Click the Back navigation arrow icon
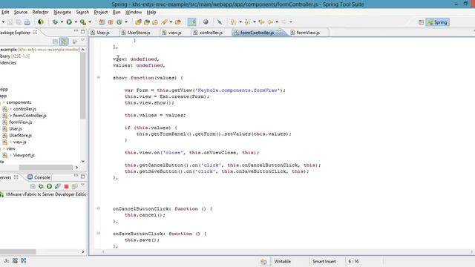 click(270, 22)
